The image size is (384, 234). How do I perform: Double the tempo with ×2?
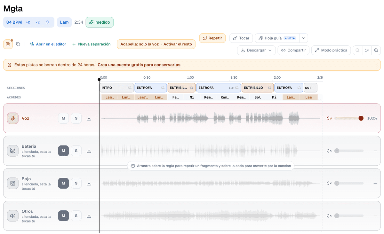click(x=38, y=22)
